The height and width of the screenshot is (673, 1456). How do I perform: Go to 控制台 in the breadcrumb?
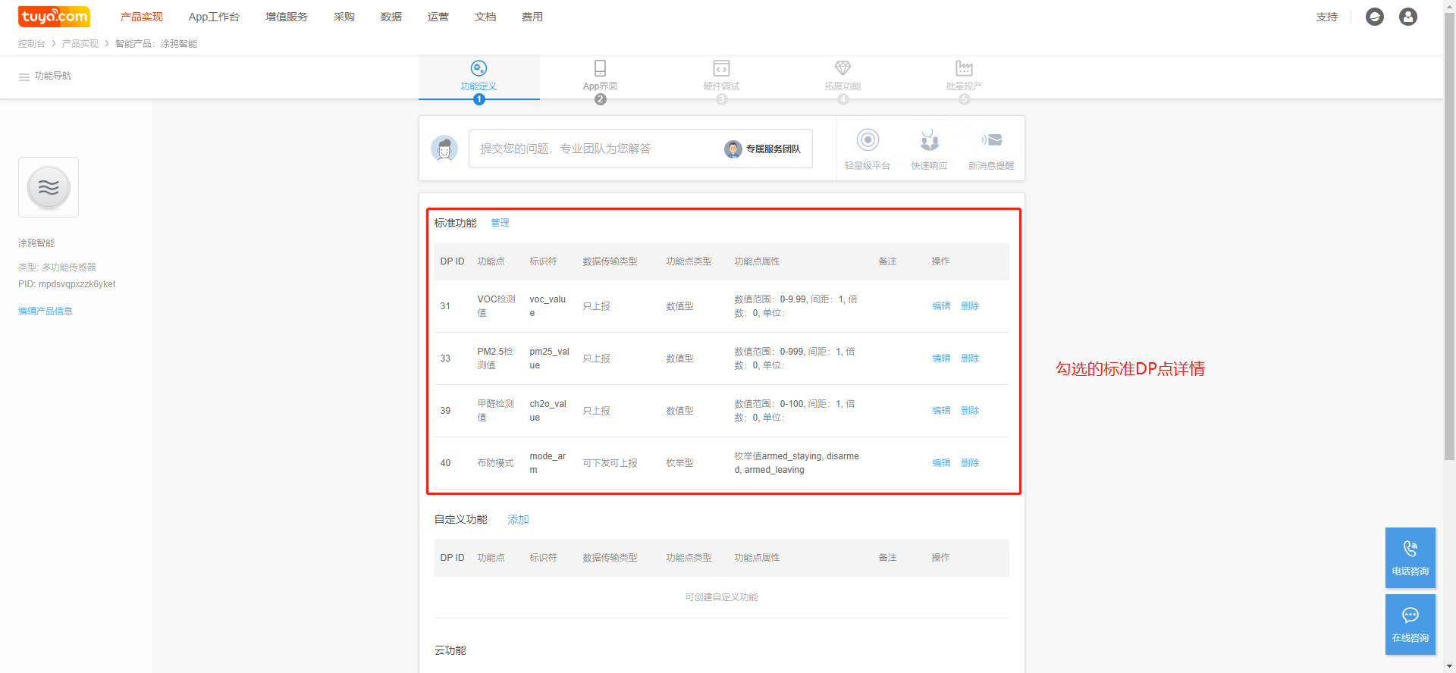point(32,44)
